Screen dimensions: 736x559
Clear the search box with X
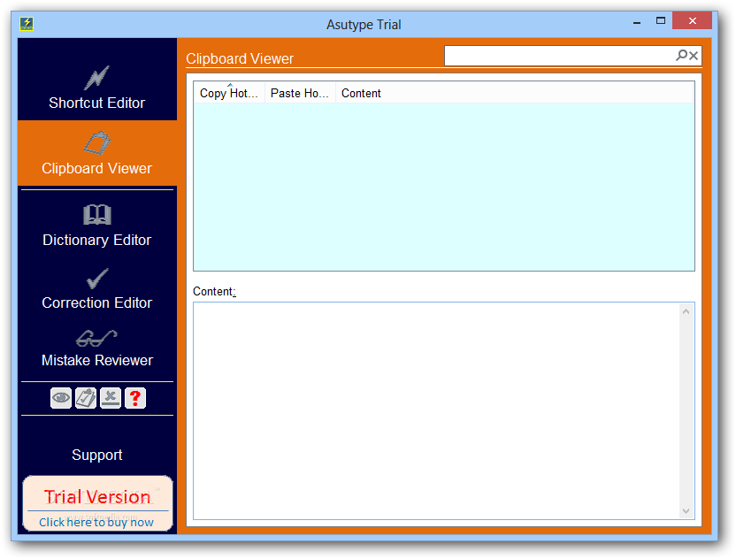pos(694,56)
